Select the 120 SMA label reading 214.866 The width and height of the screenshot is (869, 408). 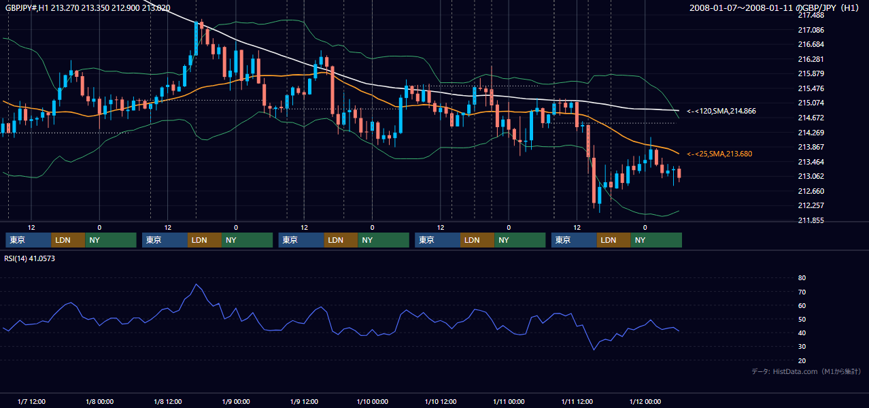coord(721,111)
